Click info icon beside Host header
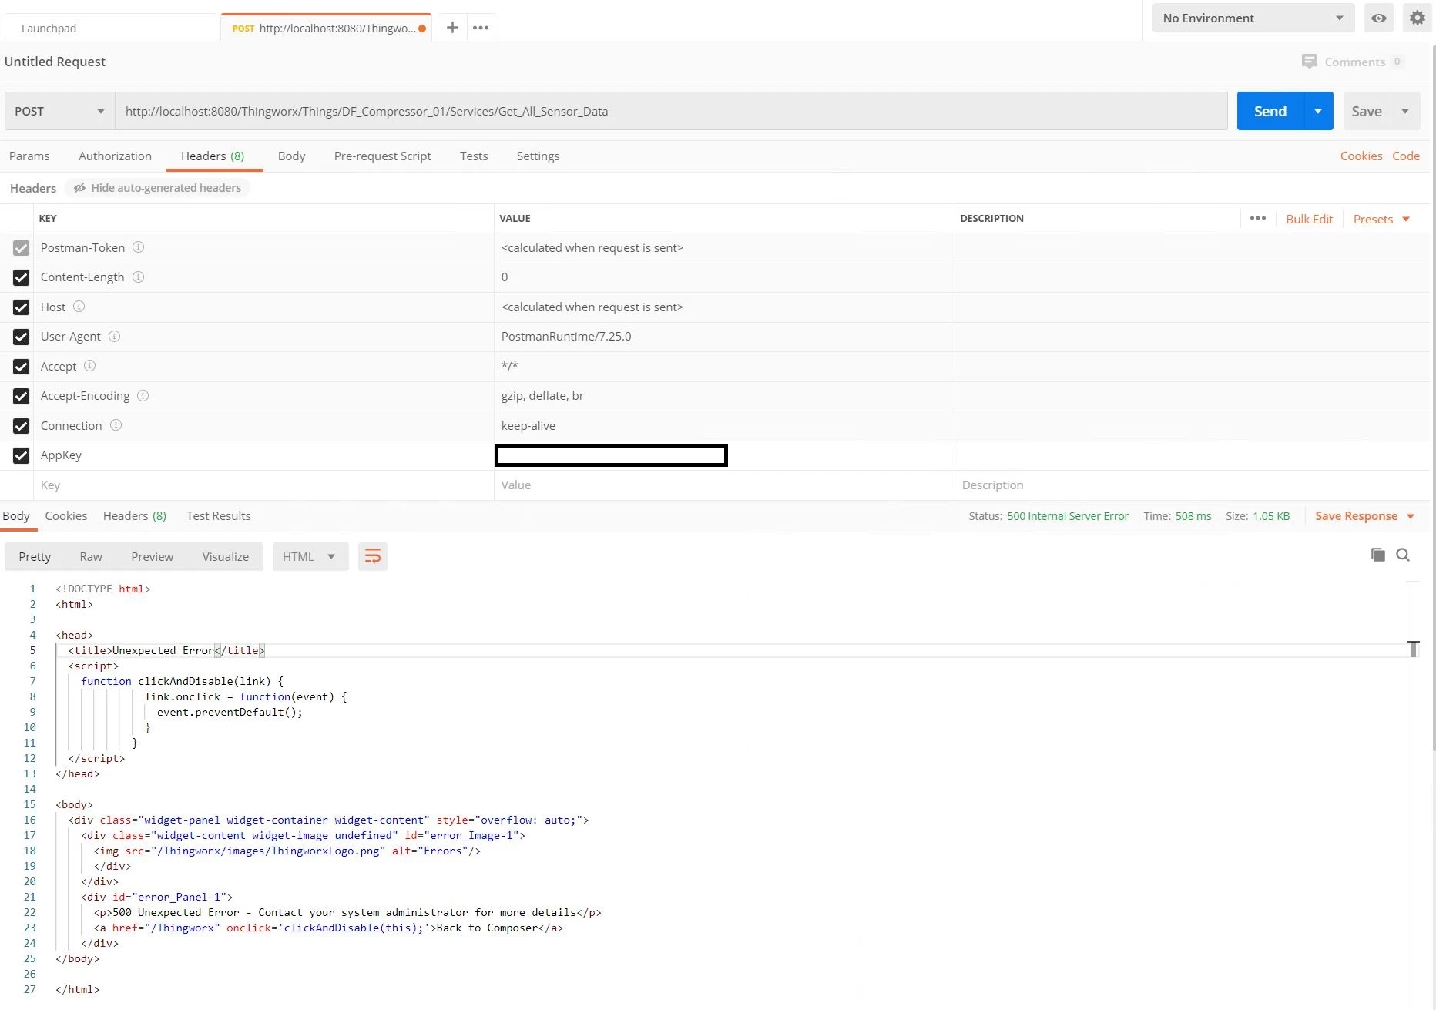The image size is (1436, 1010). click(x=79, y=307)
